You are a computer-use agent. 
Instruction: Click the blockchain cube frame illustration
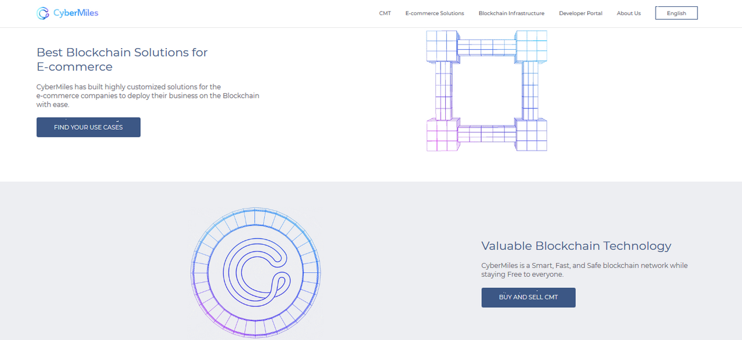486,91
